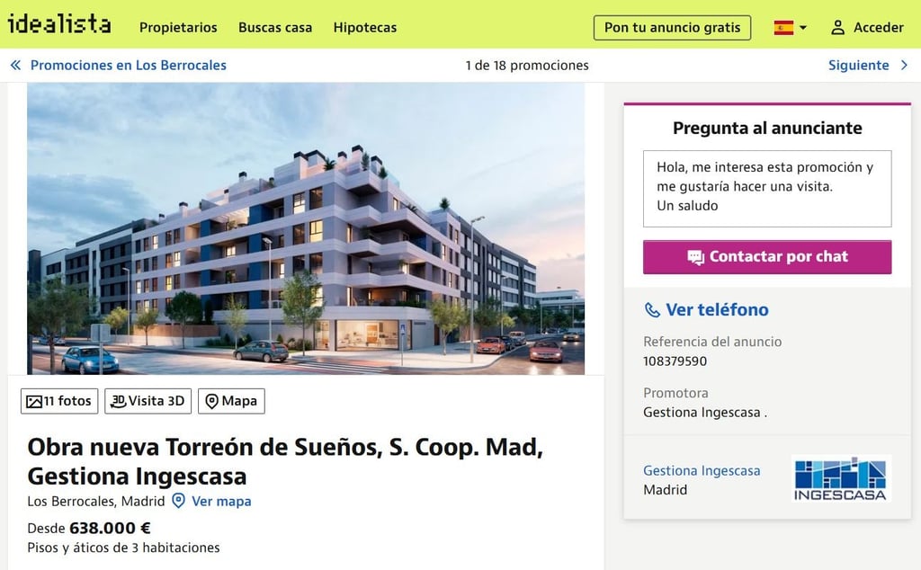Click the idealista logo

59,24
